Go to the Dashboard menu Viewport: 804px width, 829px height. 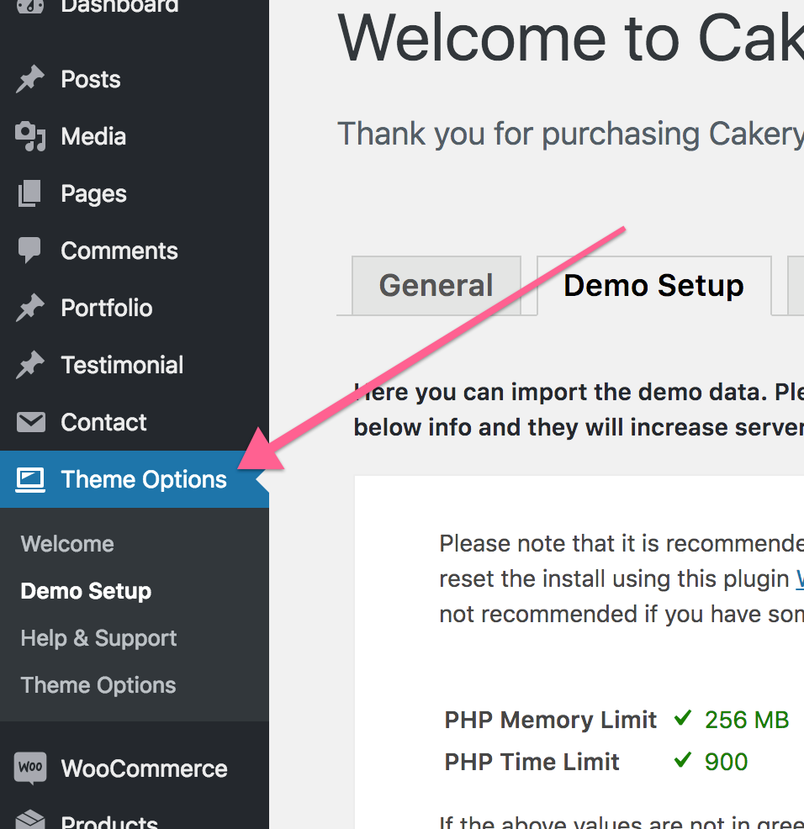point(119,7)
